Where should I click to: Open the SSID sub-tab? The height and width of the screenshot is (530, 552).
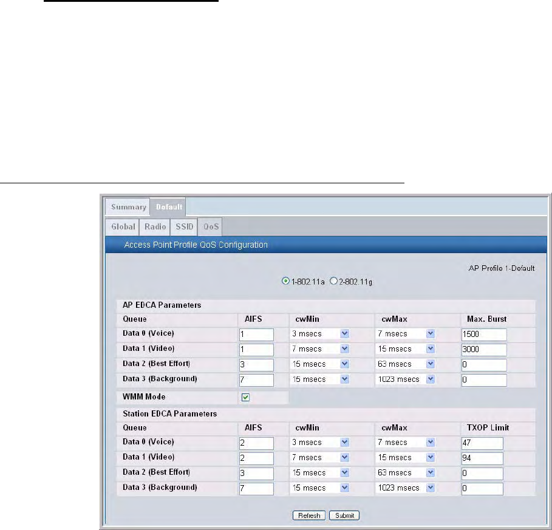pos(185,226)
